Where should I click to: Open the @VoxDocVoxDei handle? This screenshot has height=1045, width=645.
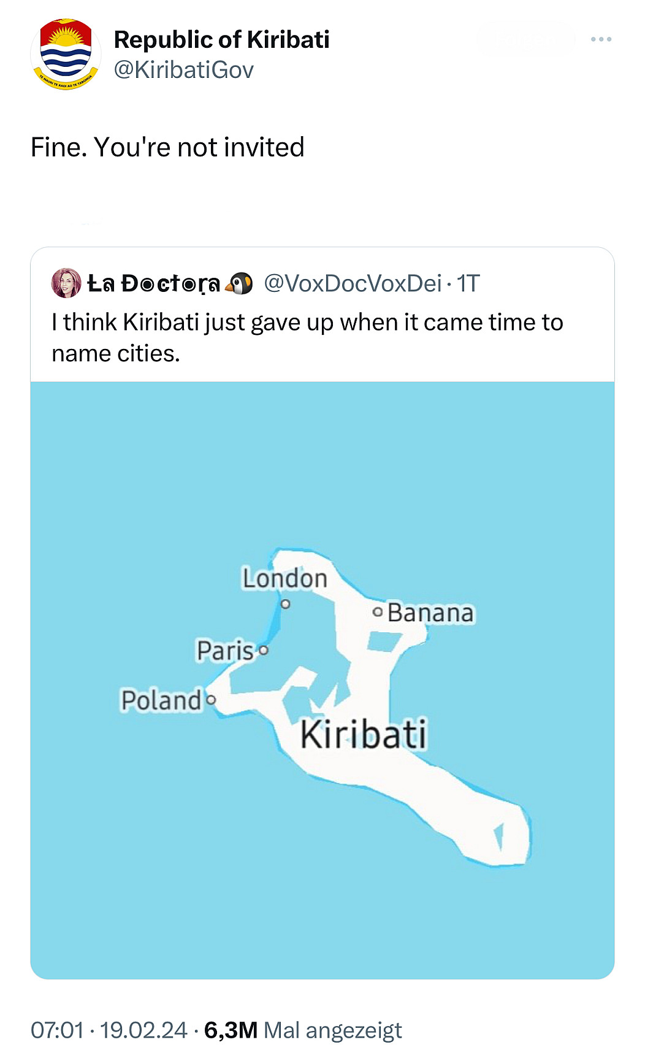tap(353, 283)
